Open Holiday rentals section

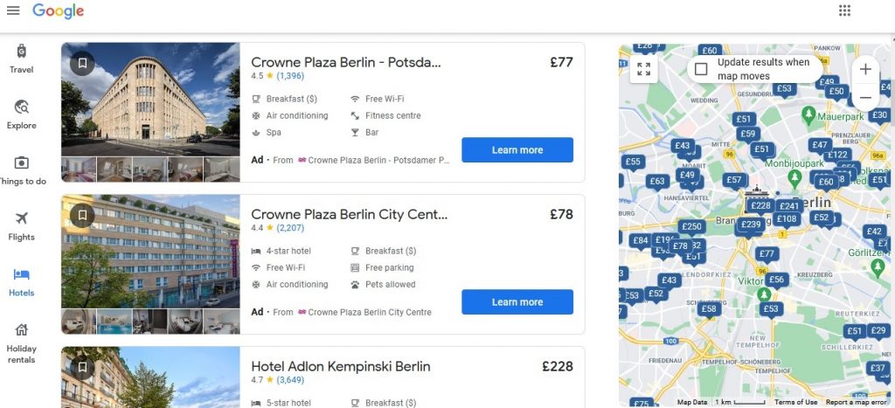pyautogui.click(x=22, y=342)
